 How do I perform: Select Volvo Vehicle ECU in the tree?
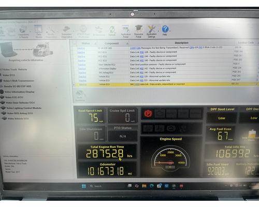tap(18, 119)
